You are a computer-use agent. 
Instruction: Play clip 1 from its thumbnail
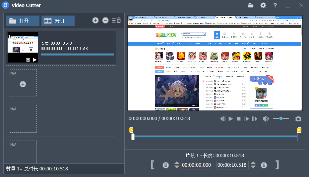pyautogui.click(x=35, y=60)
